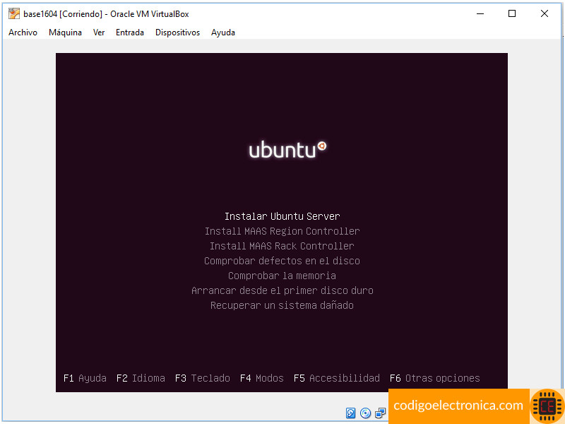Close the VirtualBox window
The height and width of the screenshot is (424, 565).
[x=545, y=13]
